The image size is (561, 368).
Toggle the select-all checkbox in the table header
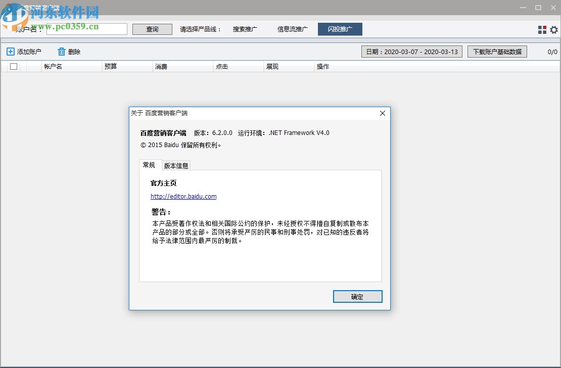coord(13,66)
